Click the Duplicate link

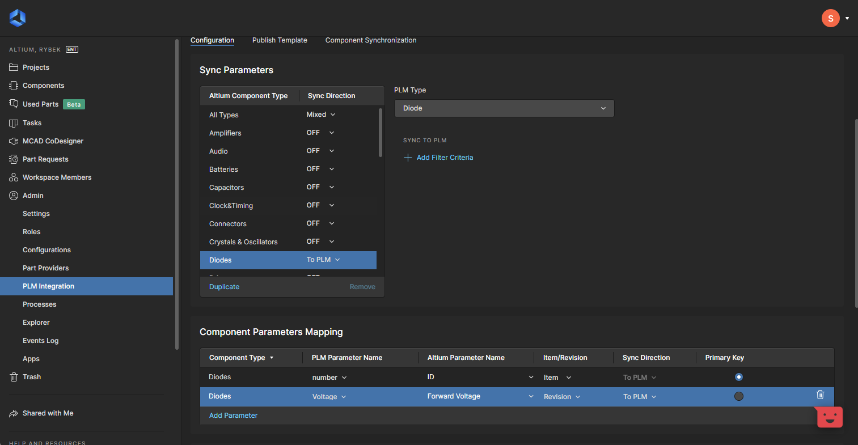[224, 287]
